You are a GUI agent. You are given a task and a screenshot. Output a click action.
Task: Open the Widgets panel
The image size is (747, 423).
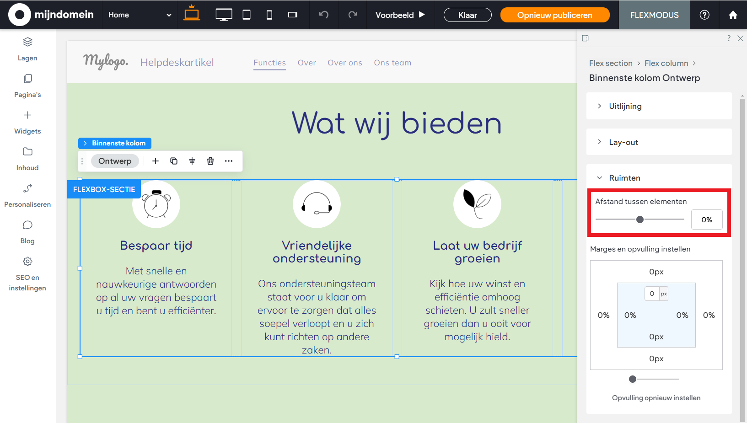27,122
